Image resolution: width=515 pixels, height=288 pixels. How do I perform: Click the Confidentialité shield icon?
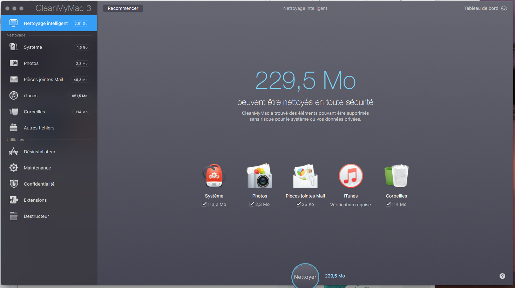tap(14, 184)
